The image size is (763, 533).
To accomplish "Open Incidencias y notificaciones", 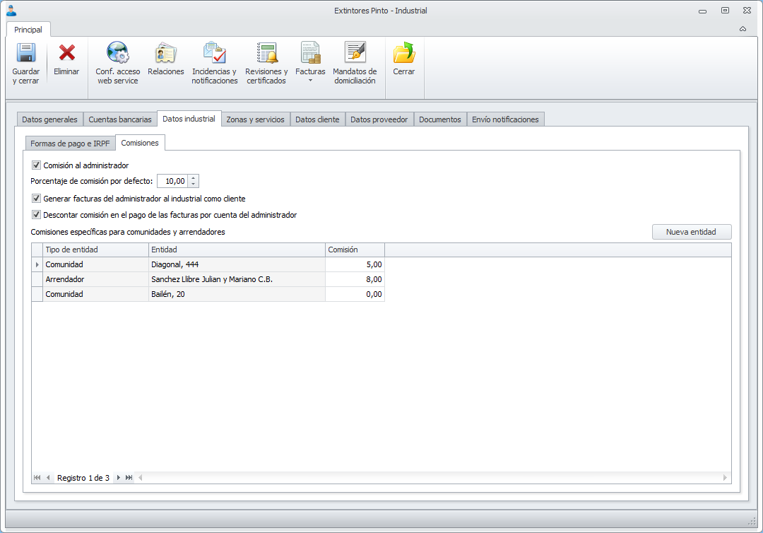I will click(215, 64).
